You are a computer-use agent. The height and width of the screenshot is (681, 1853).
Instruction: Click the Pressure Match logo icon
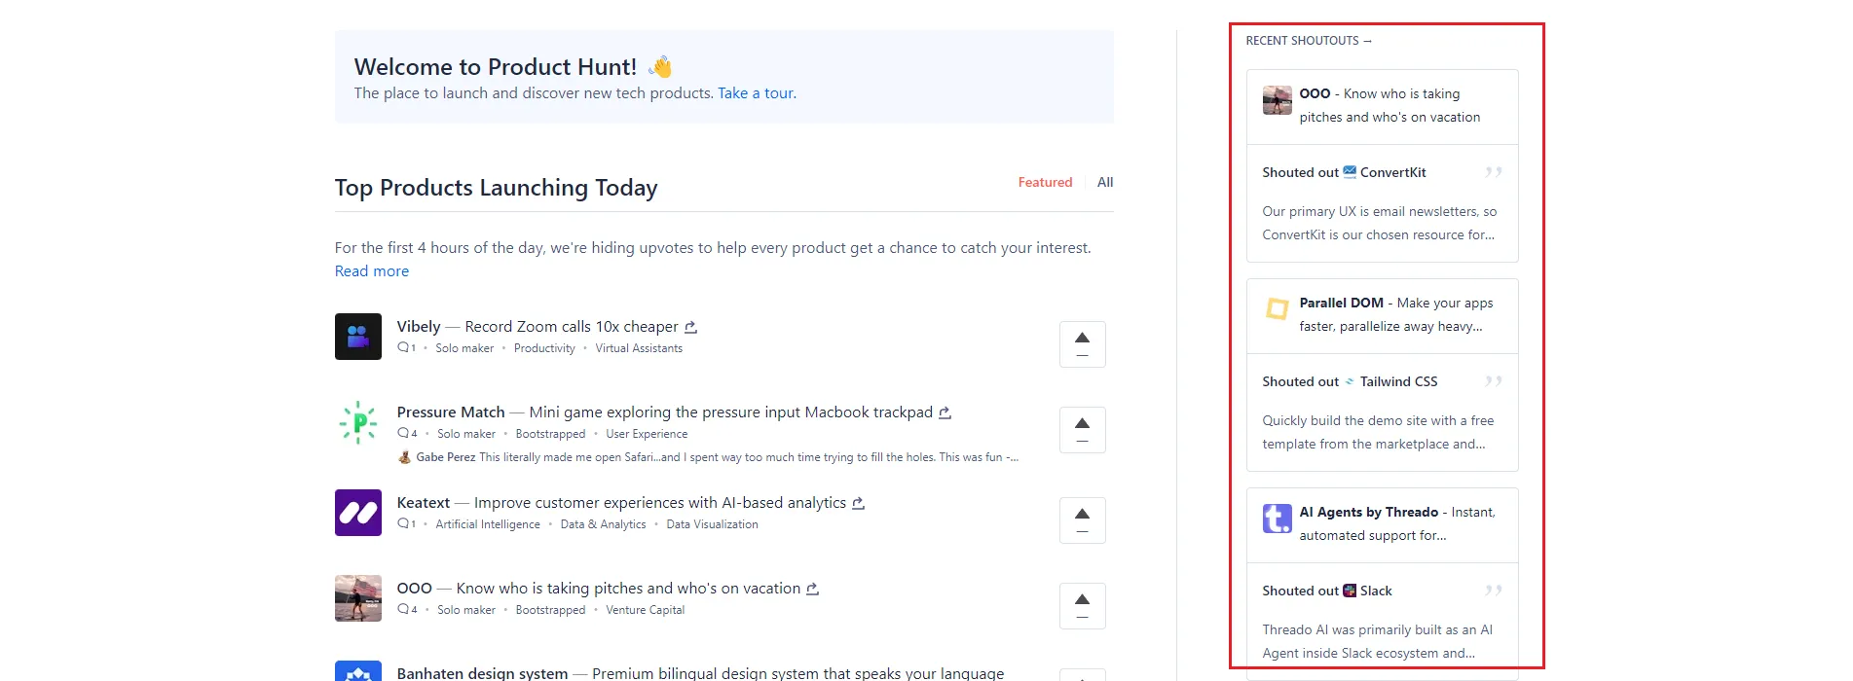357,422
